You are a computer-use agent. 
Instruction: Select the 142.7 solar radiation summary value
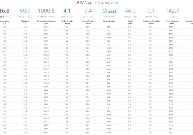tap(172, 11)
